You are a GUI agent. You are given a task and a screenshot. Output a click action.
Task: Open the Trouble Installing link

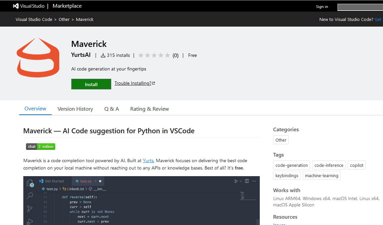(133, 83)
